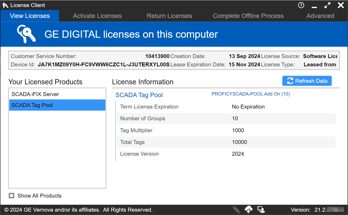Click the License Version row label
Image resolution: width=348 pixels, height=215 pixels.
tap(139, 154)
